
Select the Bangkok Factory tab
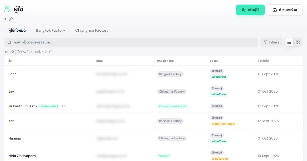coord(50,30)
